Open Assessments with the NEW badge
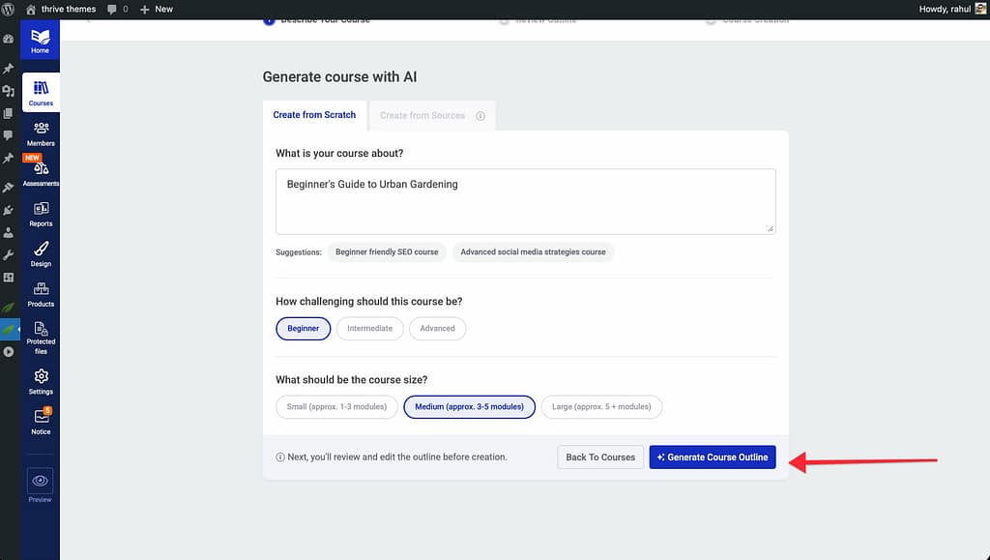Screen dimensions: 990x560 pyautogui.click(x=41, y=172)
